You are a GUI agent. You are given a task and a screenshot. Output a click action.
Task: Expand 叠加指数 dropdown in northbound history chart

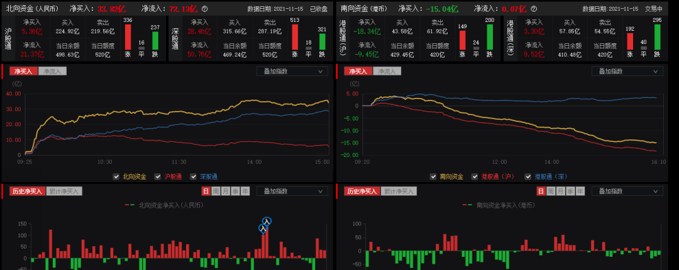pyautogui.click(x=292, y=192)
